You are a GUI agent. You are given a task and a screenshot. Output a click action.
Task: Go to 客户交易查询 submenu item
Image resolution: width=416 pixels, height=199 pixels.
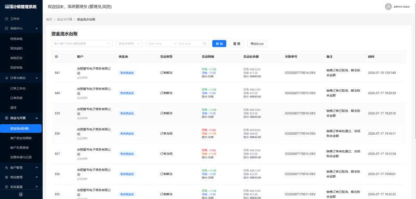coord(19,148)
